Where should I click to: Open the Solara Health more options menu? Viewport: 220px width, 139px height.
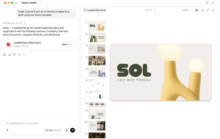click(x=41, y=3)
